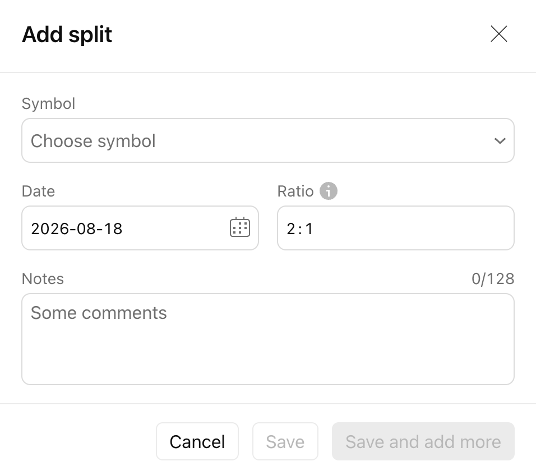Screen dimensions: 536x475
Task: Click the Ratio field label
Action: point(295,191)
